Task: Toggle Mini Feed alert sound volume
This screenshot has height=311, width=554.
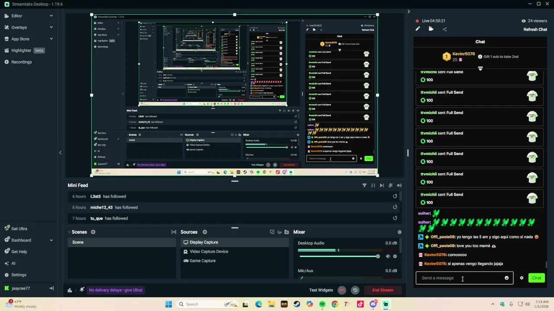Action: [x=399, y=185]
